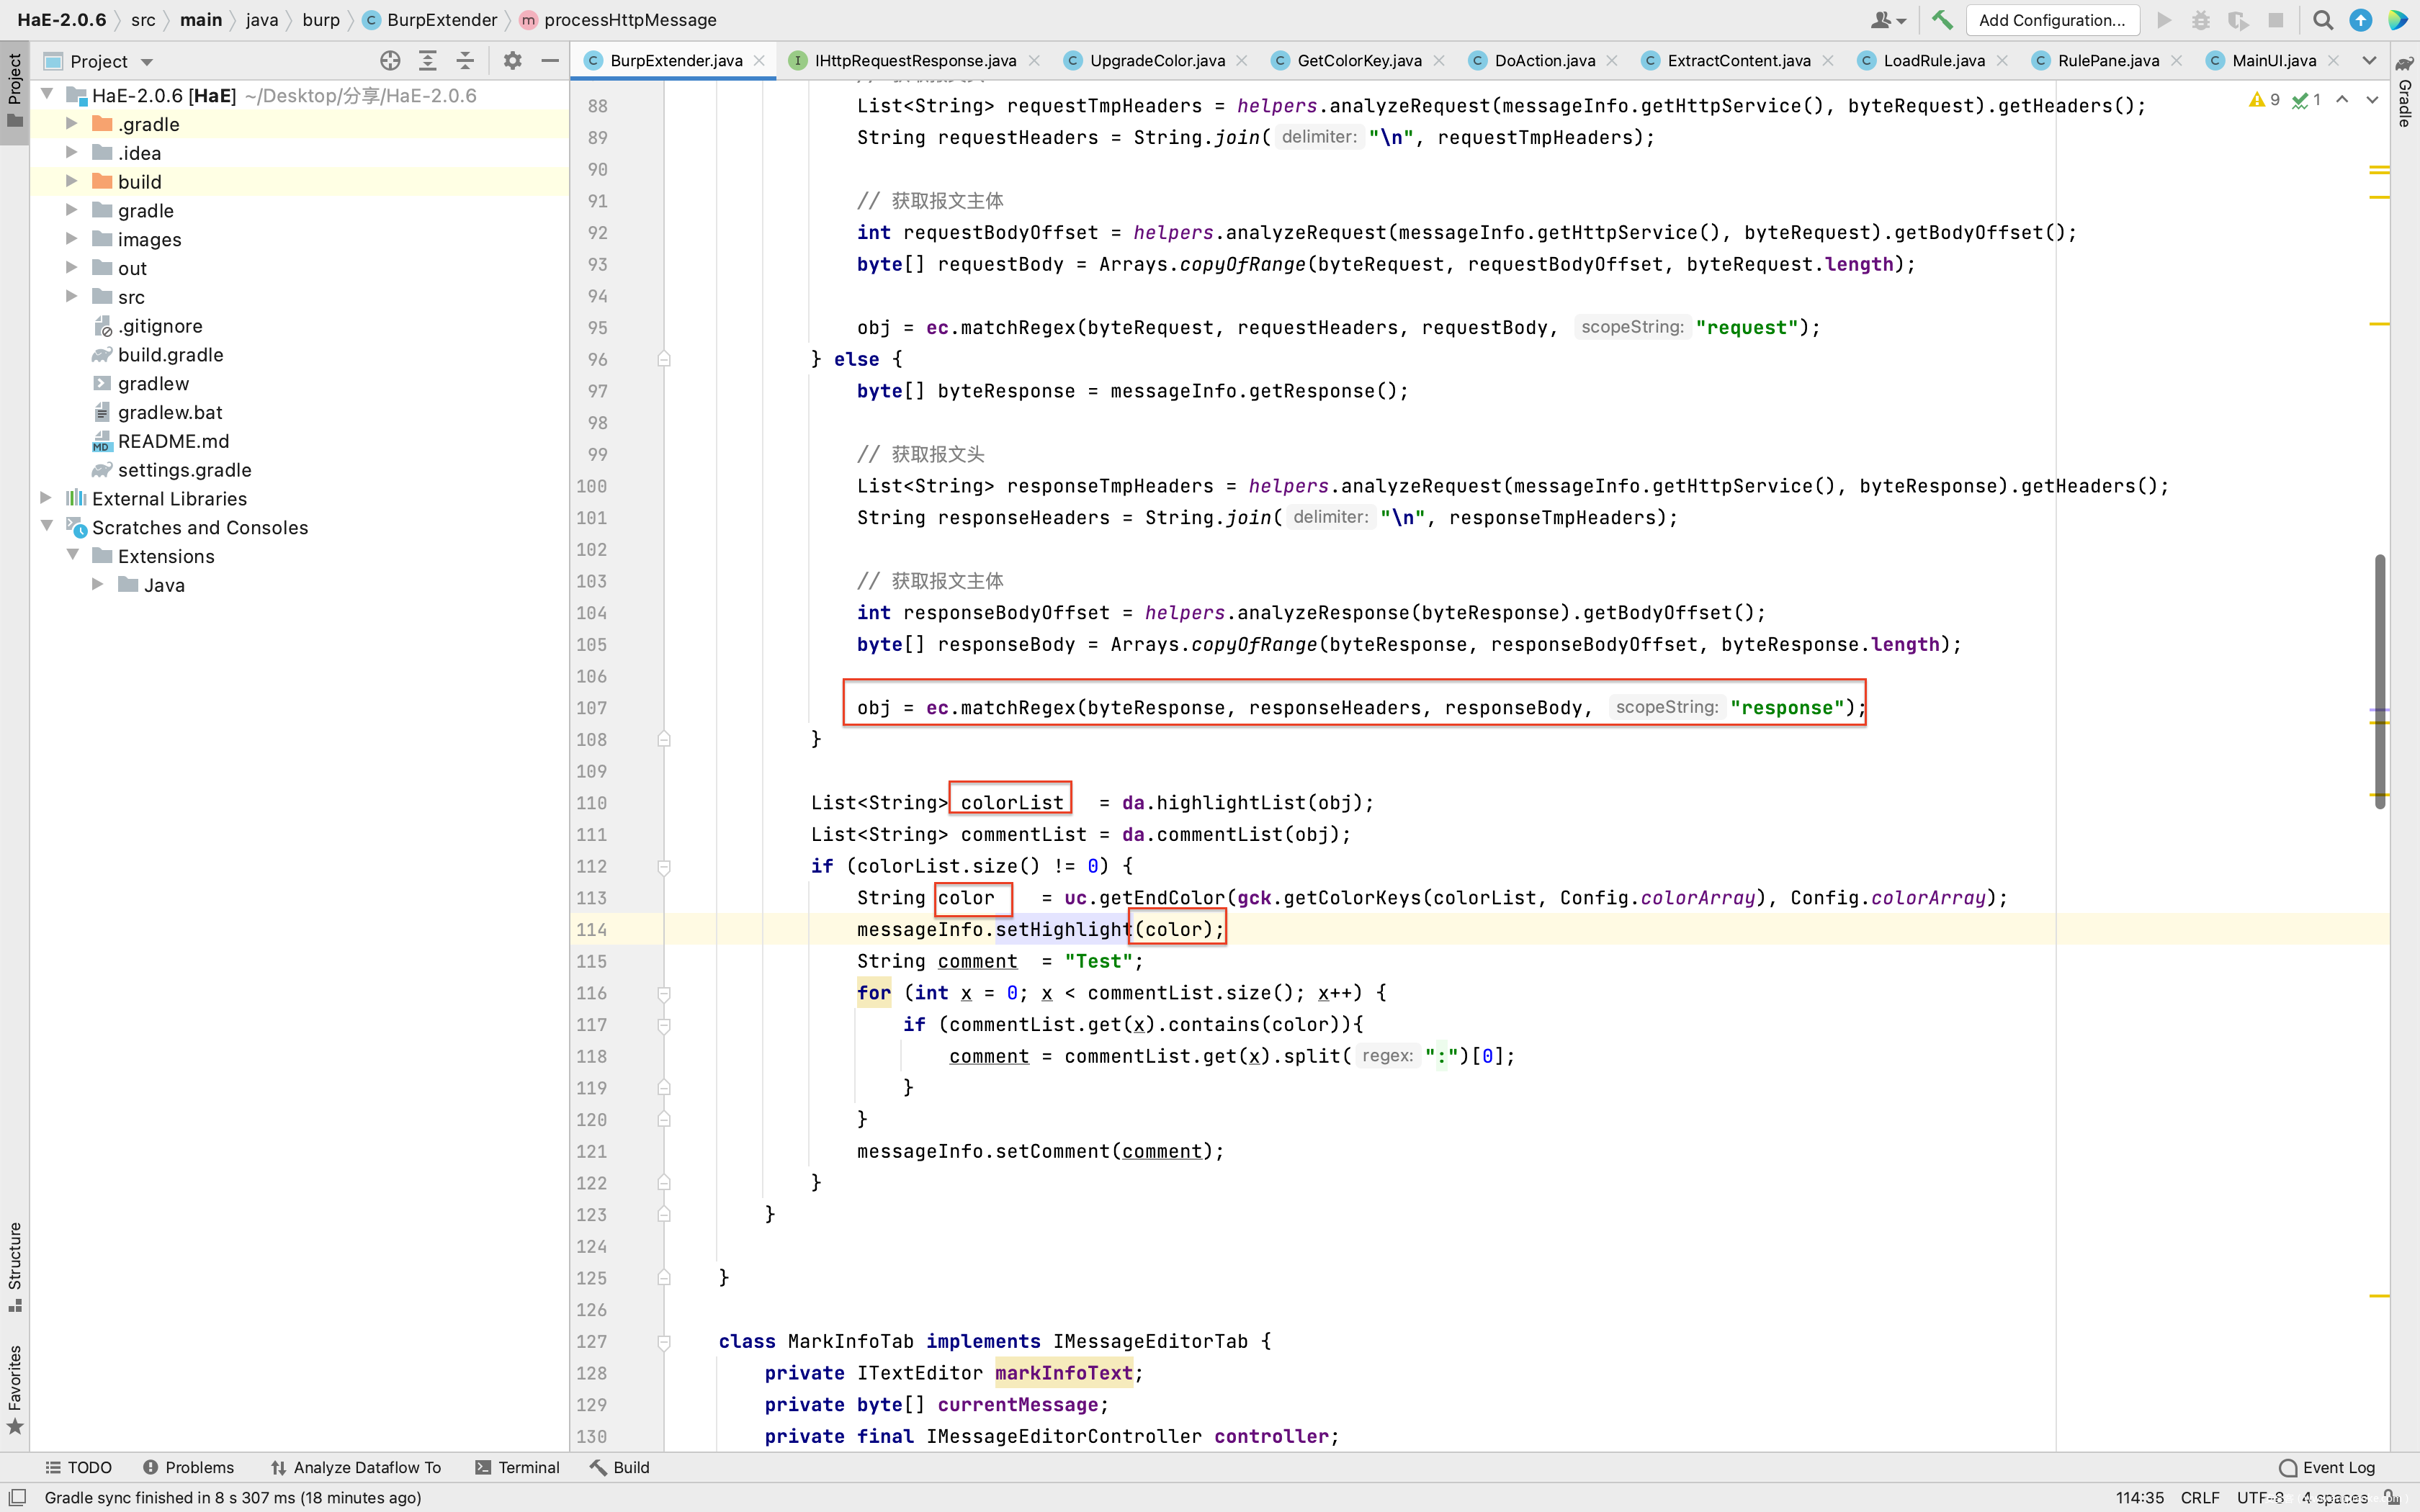Click the Build project hammer icon
This screenshot has height=1512, width=2420.
(x=1941, y=20)
